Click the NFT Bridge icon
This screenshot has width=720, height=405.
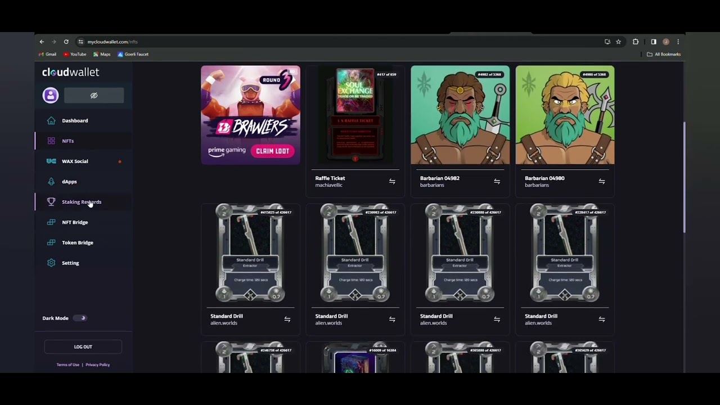click(51, 222)
